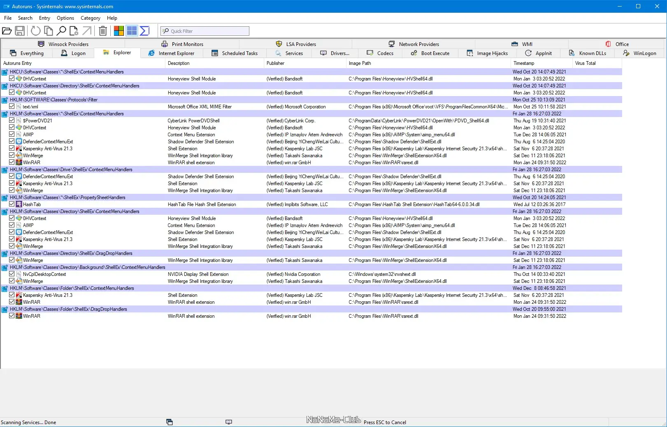Disable the NvCplDesktopContext entry checkbox
The width and height of the screenshot is (667, 427).
[12, 274]
